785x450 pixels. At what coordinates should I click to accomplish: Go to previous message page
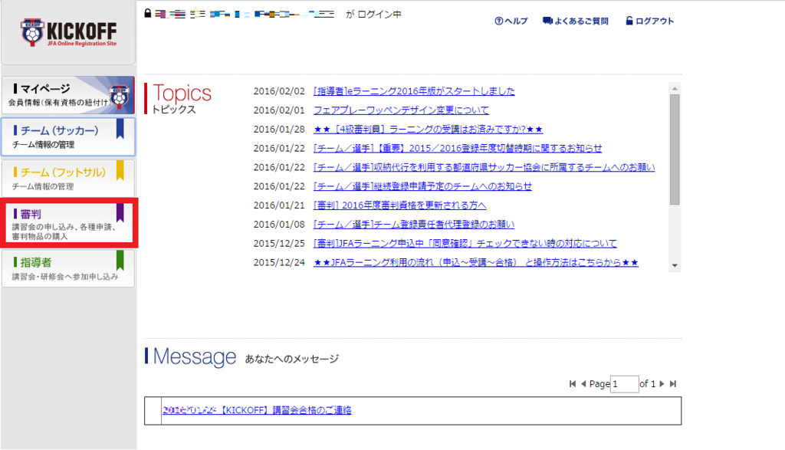[583, 384]
